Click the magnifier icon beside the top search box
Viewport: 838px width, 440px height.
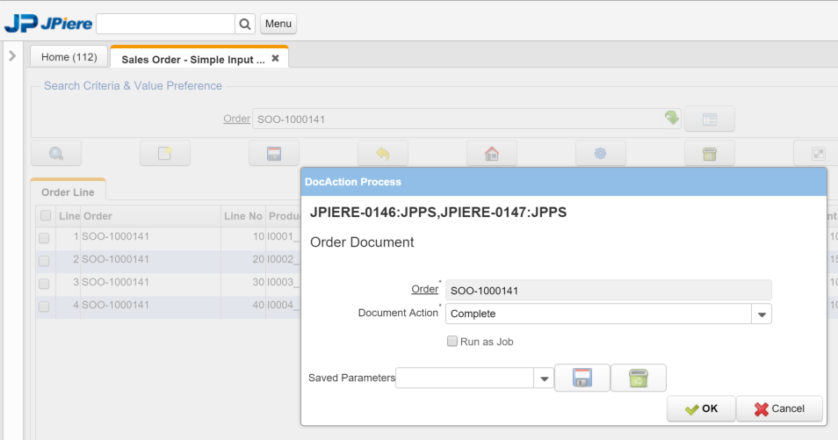[x=245, y=24]
